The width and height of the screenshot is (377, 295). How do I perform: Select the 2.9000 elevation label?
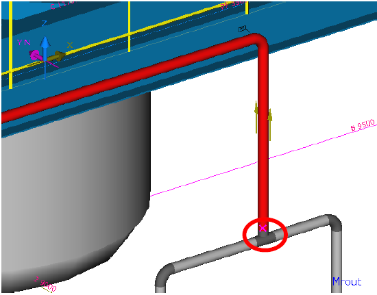pos(45,283)
